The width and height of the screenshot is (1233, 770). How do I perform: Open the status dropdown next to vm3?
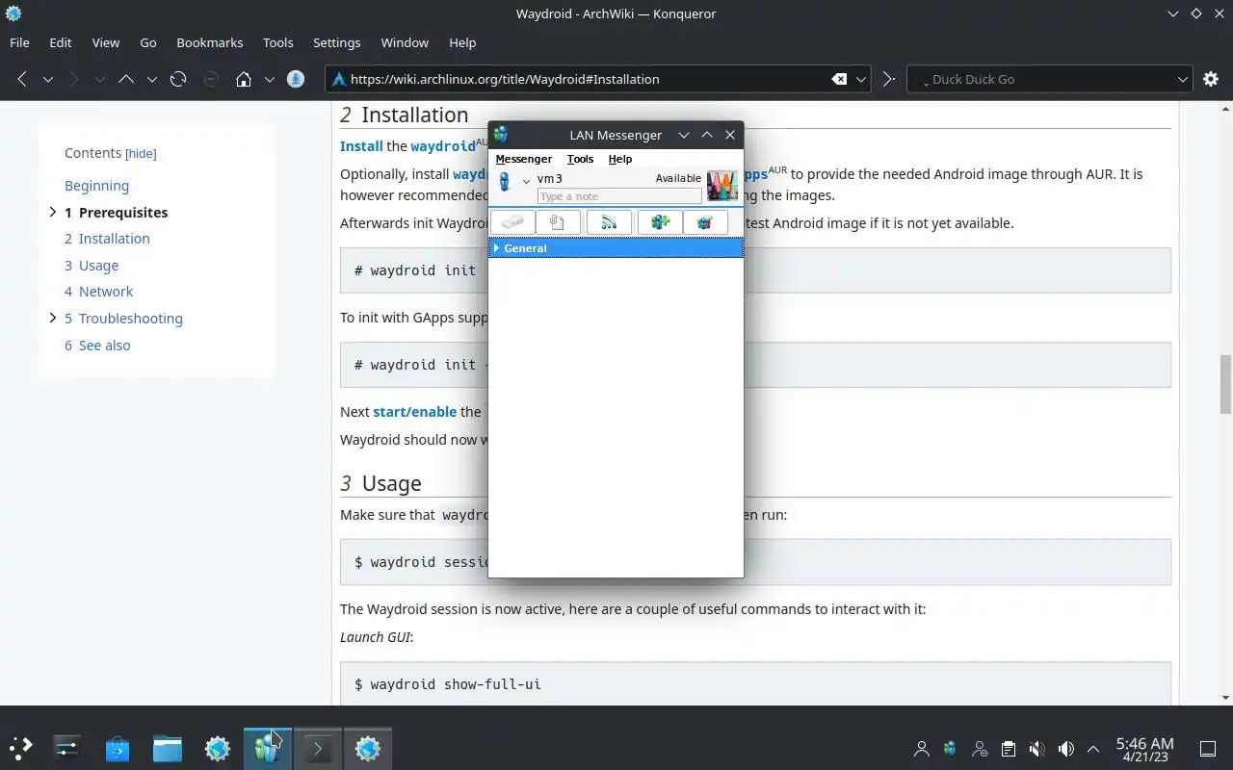pos(526,180)
